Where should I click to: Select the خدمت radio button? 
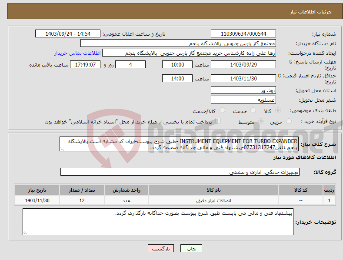(x=253, y=110)
